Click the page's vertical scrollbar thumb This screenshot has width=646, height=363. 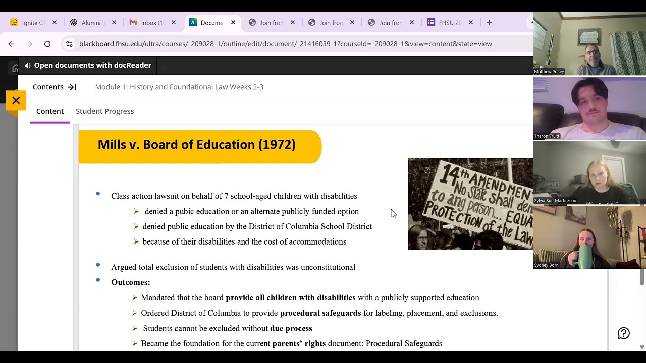642,277
